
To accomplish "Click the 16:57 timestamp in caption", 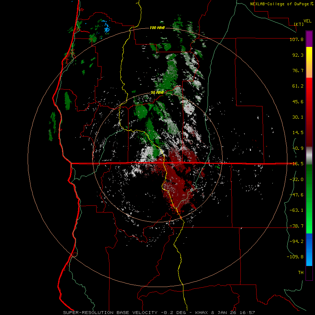I will [x=247, y=313].
